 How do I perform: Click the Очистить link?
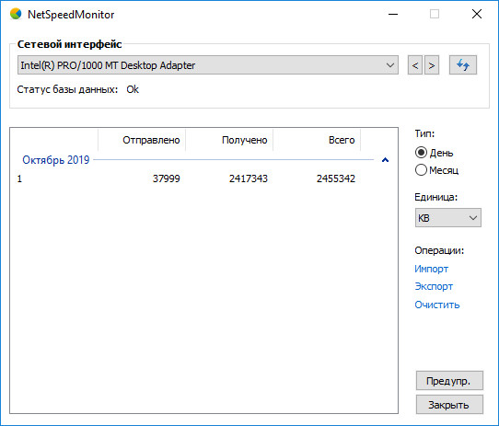[437, 305]
